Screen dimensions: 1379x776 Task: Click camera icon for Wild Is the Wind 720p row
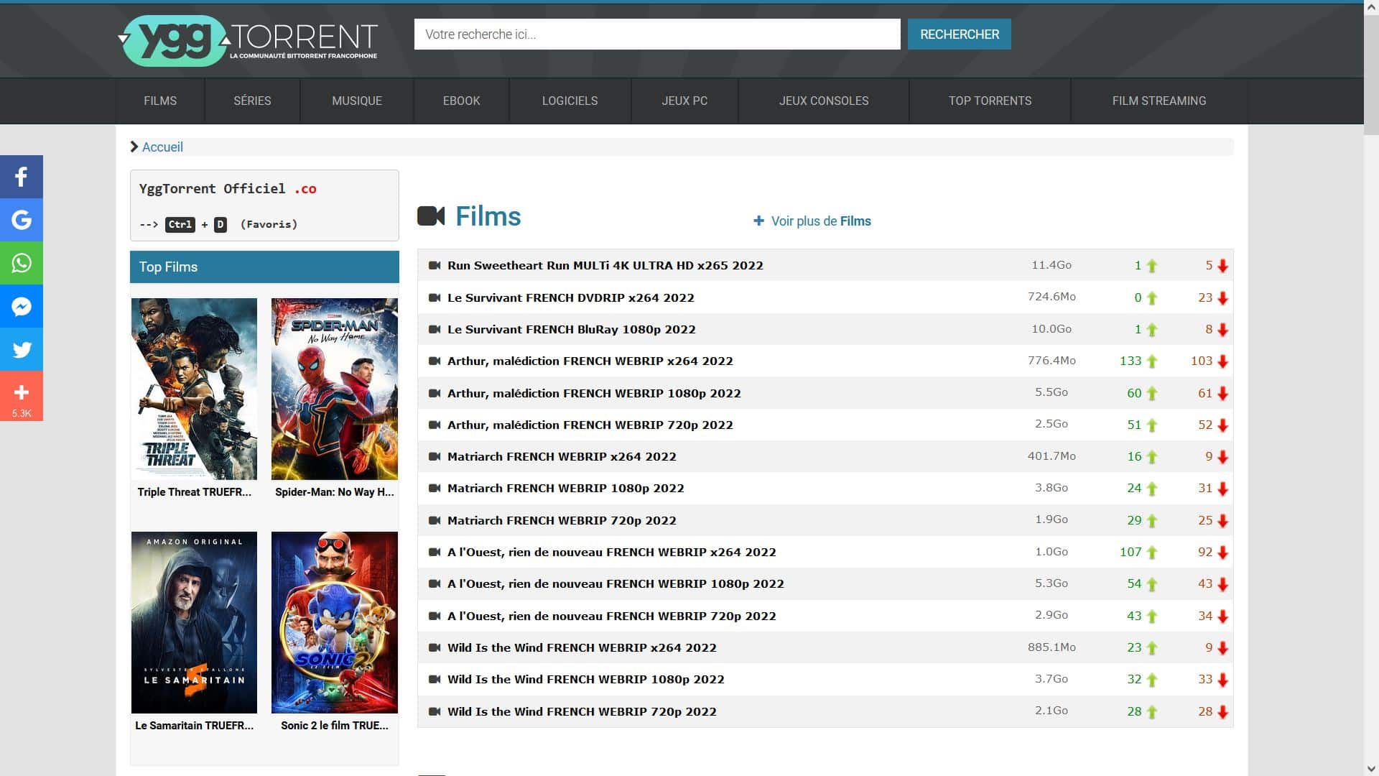click(435, 711)
